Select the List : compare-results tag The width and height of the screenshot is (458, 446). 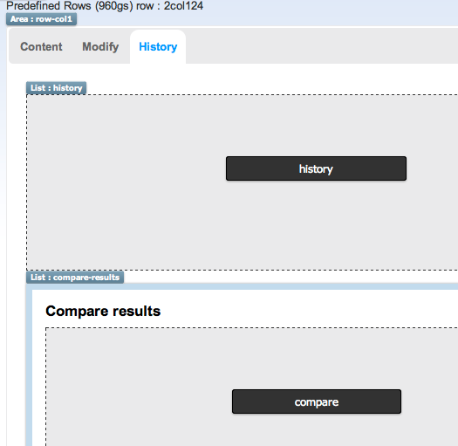(75, 278)
